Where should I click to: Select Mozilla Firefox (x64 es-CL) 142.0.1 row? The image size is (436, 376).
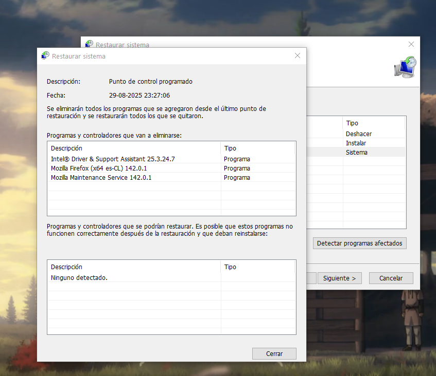(171, 168)
